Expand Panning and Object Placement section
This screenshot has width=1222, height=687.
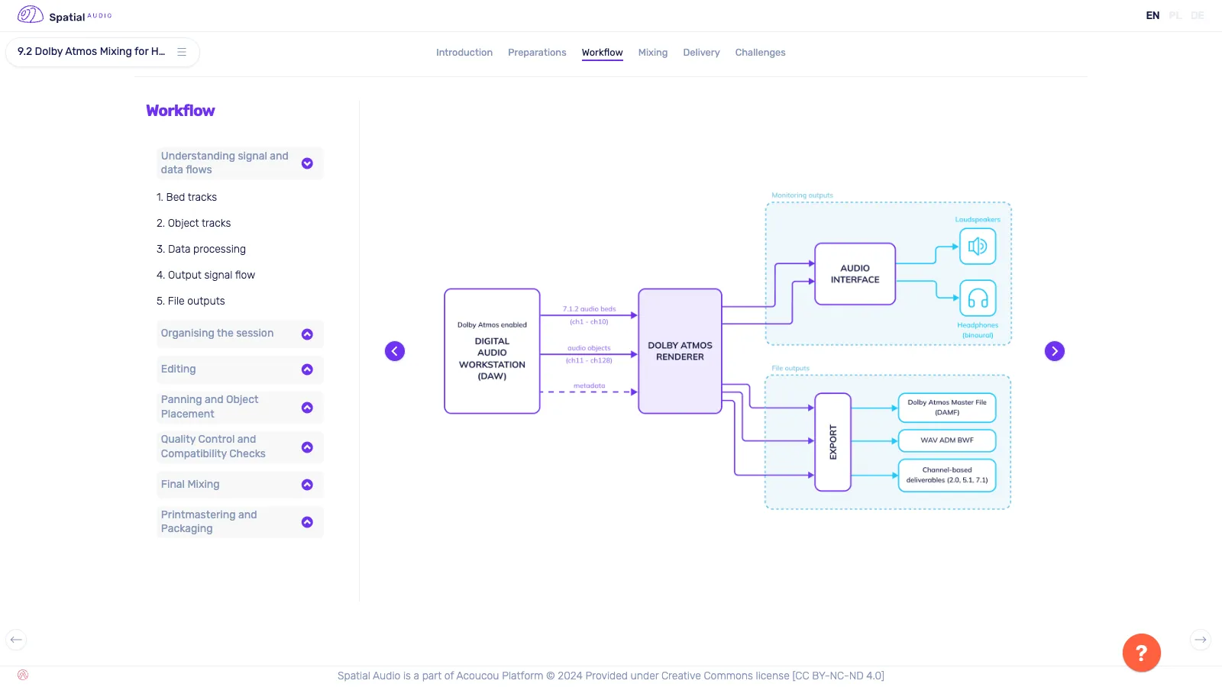240,407
